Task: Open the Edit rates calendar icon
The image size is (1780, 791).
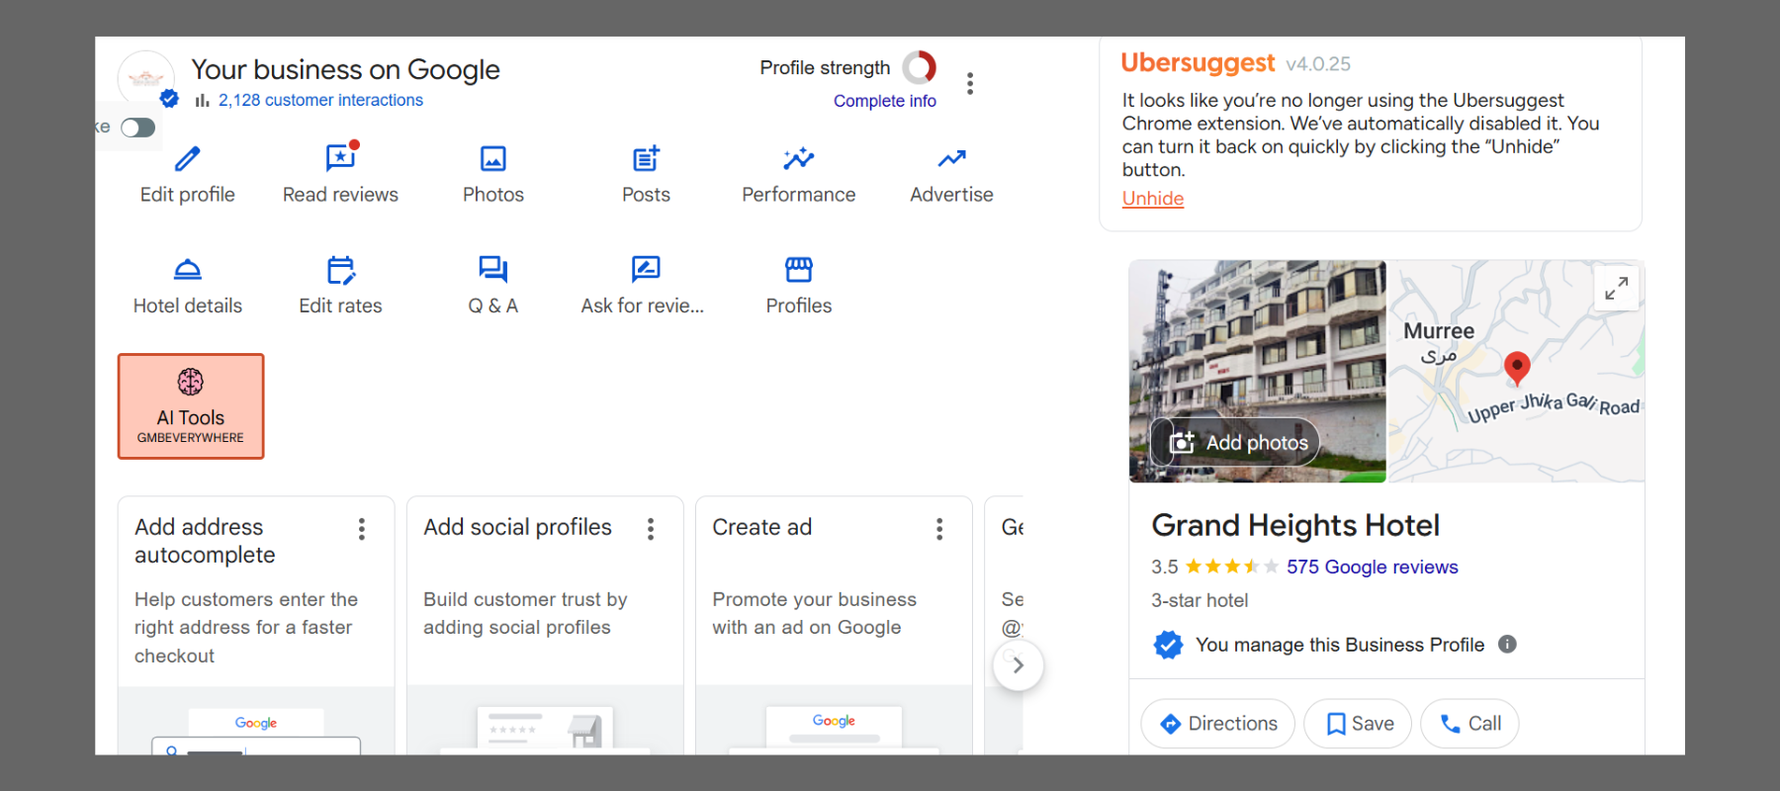Action: click(x=340, y=270)
